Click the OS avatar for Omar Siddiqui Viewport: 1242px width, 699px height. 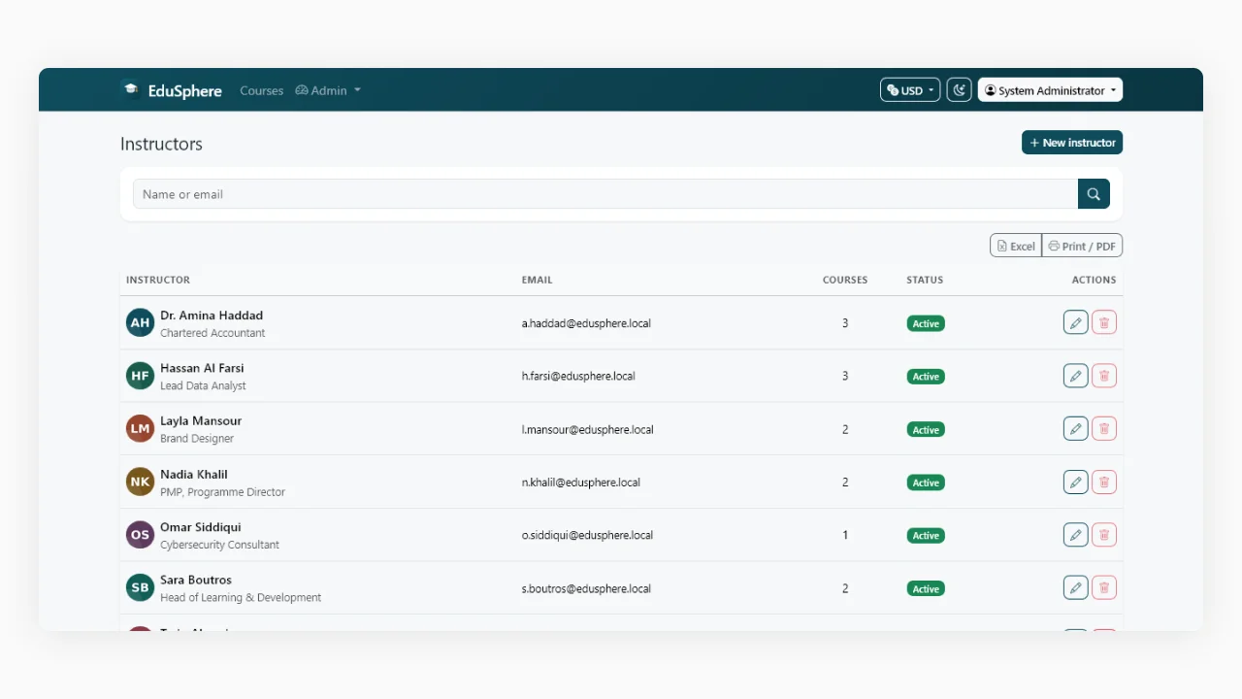140,535
